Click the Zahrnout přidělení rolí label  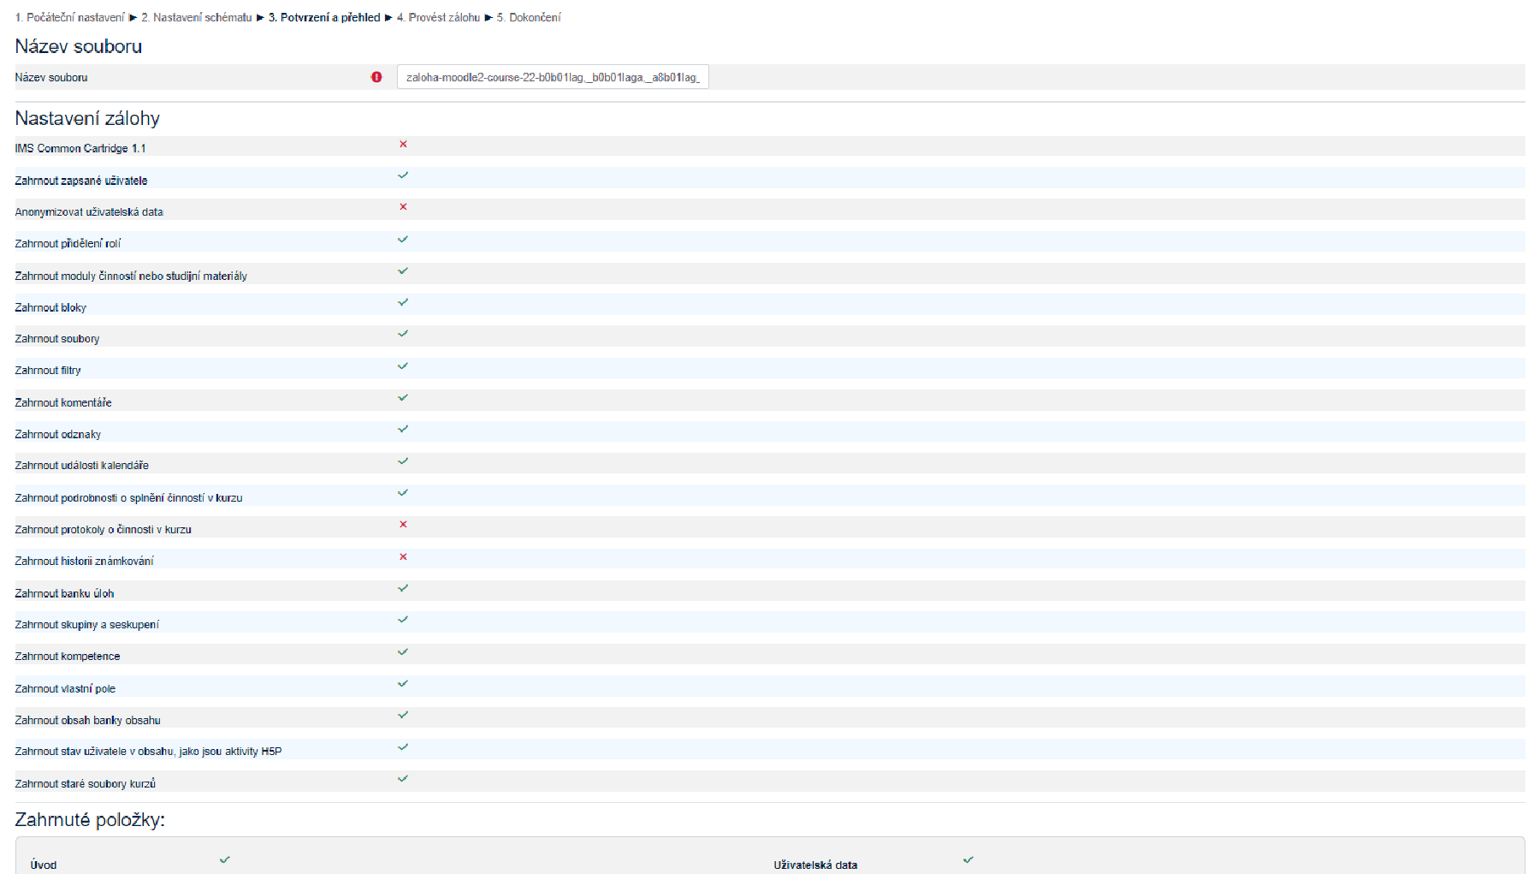68,244
